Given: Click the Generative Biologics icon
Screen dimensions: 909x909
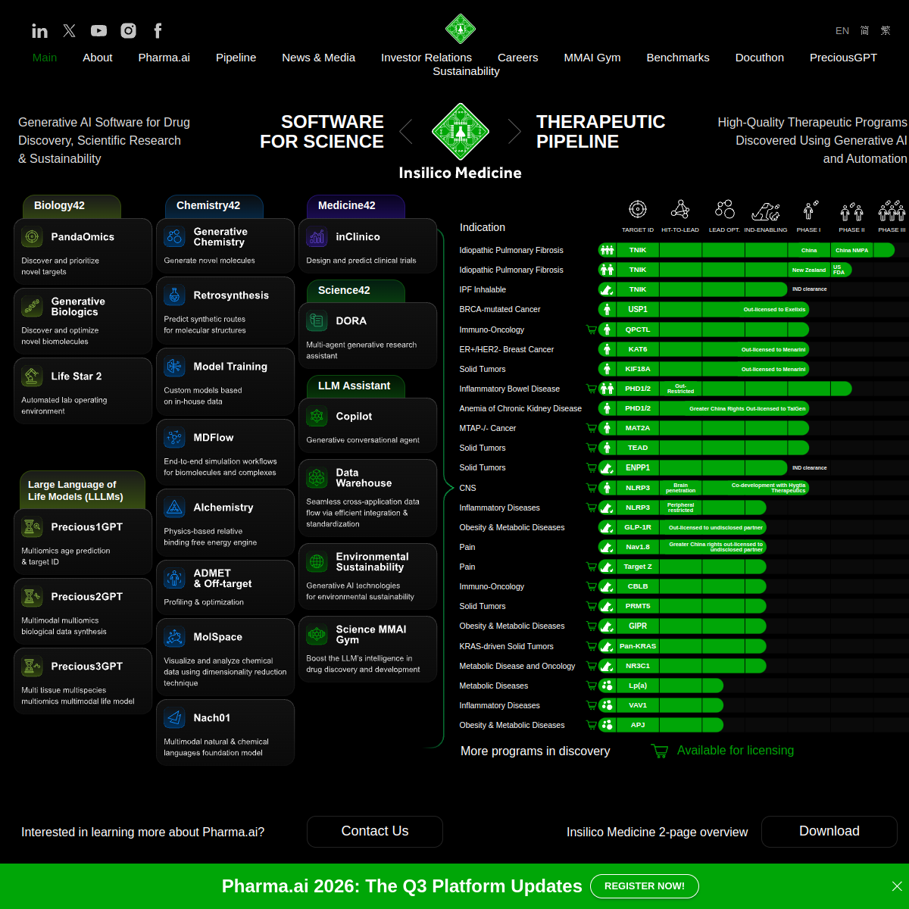Looking at the screenshot, I should (x=33, y=306).
